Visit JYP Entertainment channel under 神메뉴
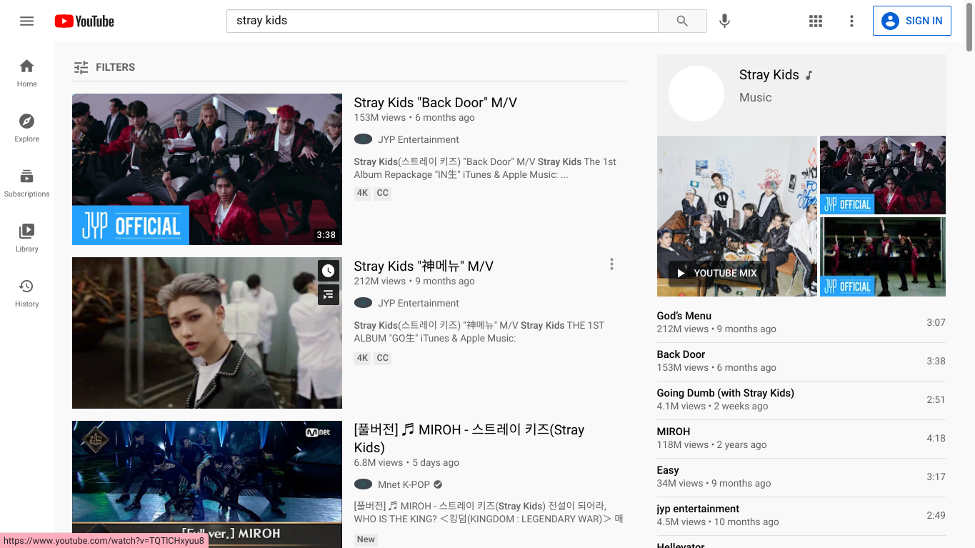This screenshot has height=548, width=975. [419, 303]
